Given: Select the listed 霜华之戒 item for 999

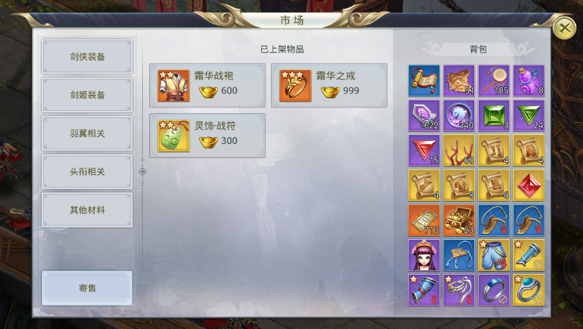Looking at the screenshot, I should 329,86.
